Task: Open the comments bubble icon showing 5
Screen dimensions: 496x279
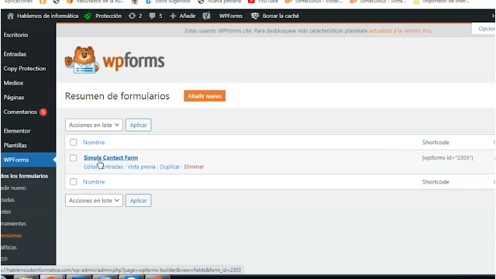Action: click(152, 15)
